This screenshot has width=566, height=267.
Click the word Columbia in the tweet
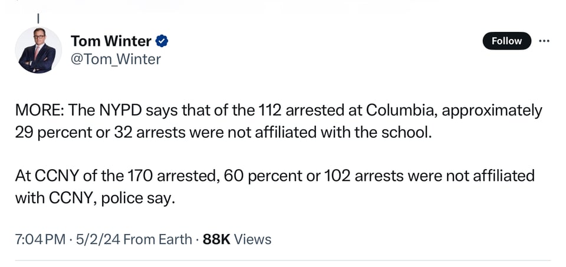pos(399,110)
